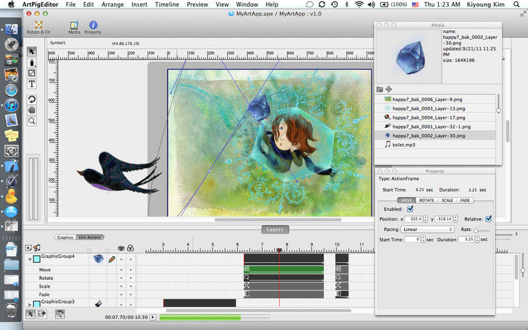Click the add audio note icon

tap(37, 248)
